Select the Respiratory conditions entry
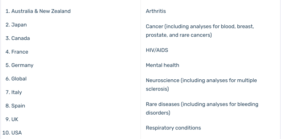281x139 pixels. [x=173, y=128]
